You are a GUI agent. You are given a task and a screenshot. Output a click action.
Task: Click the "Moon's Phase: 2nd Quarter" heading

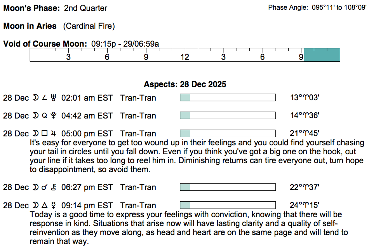click(x=55, y=8)
